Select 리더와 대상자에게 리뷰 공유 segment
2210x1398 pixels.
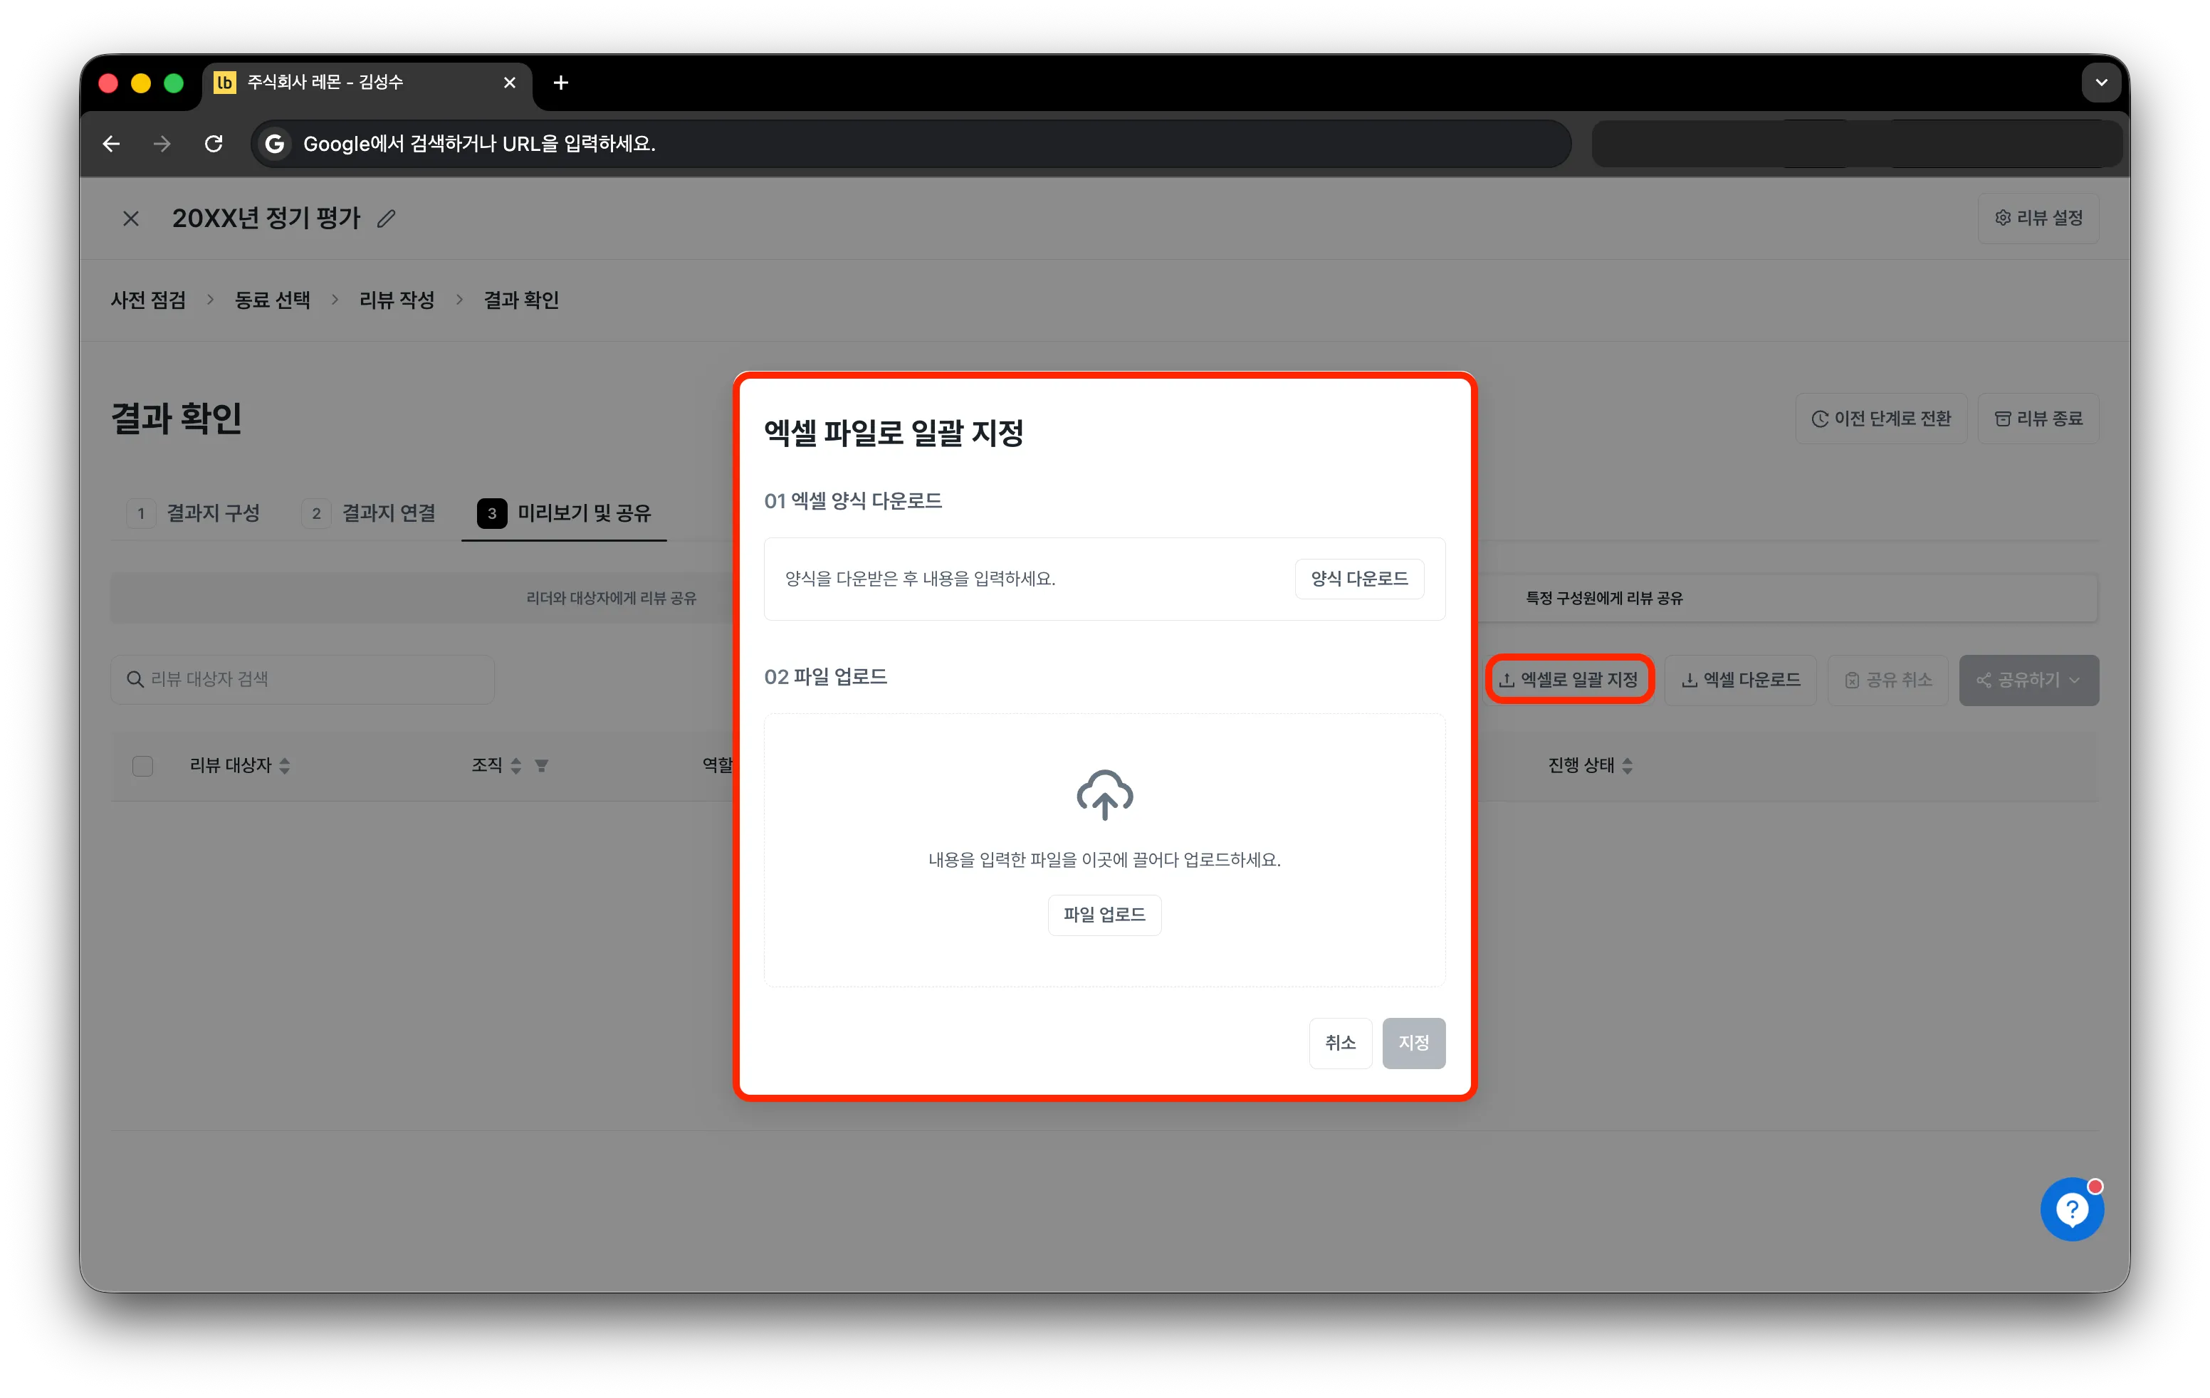point(610,598)
